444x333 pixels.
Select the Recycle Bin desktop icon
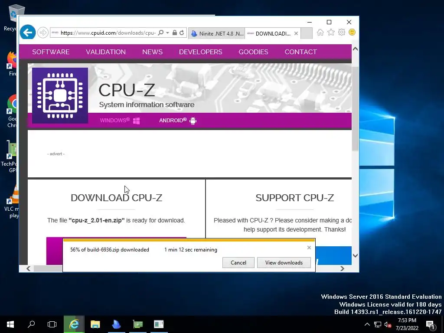pyautogui.click(x=13, y=18)
